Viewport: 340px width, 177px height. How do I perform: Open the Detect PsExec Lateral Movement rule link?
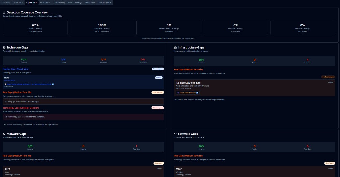click(29, 84)
